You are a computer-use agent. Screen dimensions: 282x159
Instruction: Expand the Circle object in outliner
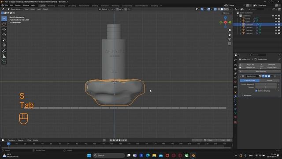241,19
